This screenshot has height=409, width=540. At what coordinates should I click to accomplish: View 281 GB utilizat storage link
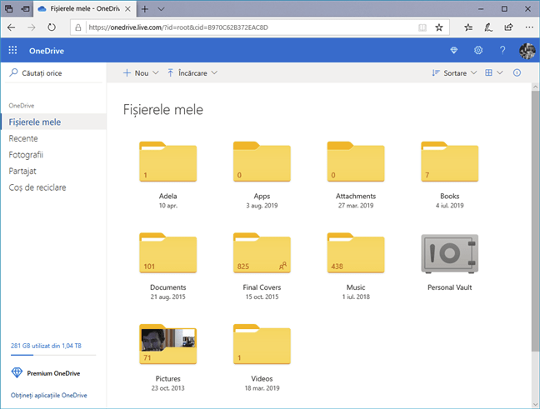[46, 346]
